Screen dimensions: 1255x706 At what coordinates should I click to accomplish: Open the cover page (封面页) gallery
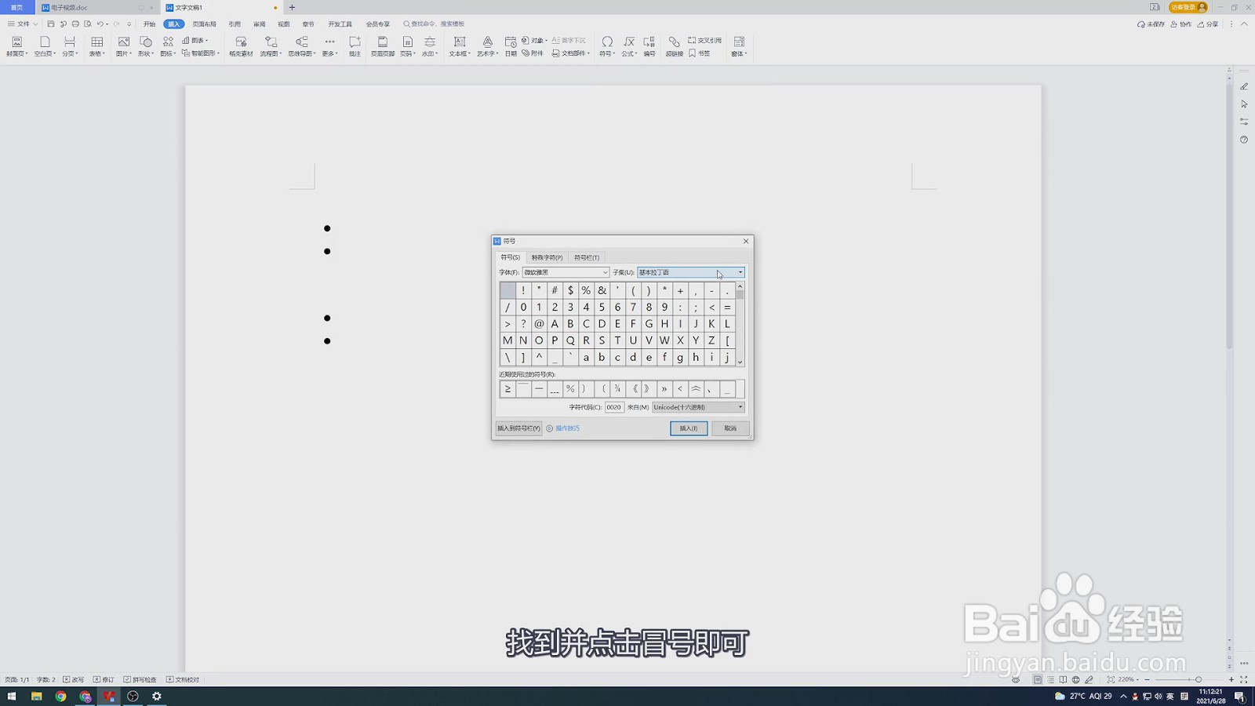tap(16, 46)
